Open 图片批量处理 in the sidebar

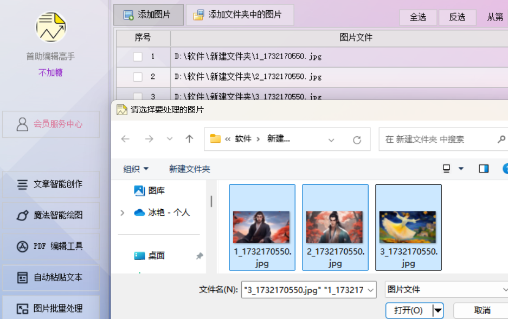pyautogui.click(x=51, y=308)
